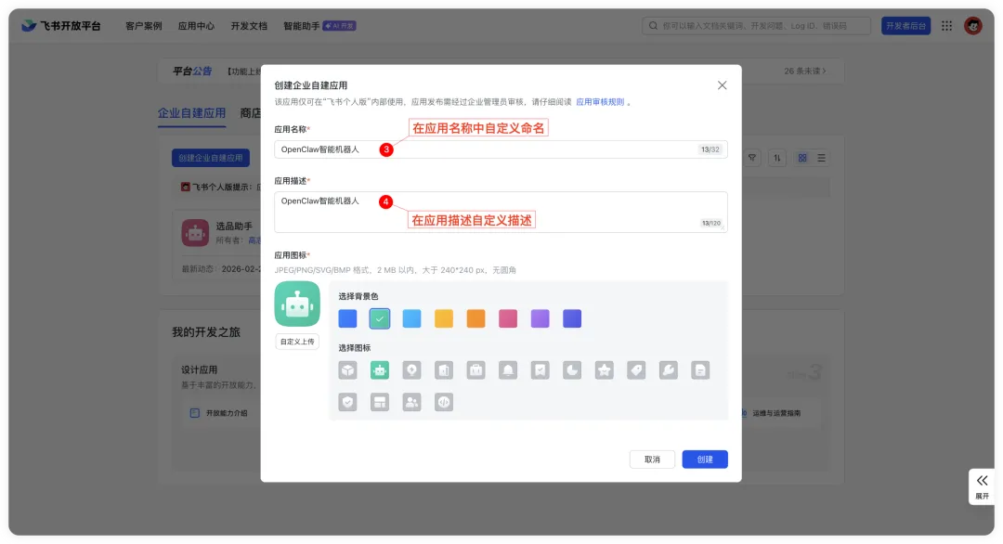Open the 开发文档 nav item
This screenshot has width=1003, height=544.
pyautogui.click(x=249, y=26)
